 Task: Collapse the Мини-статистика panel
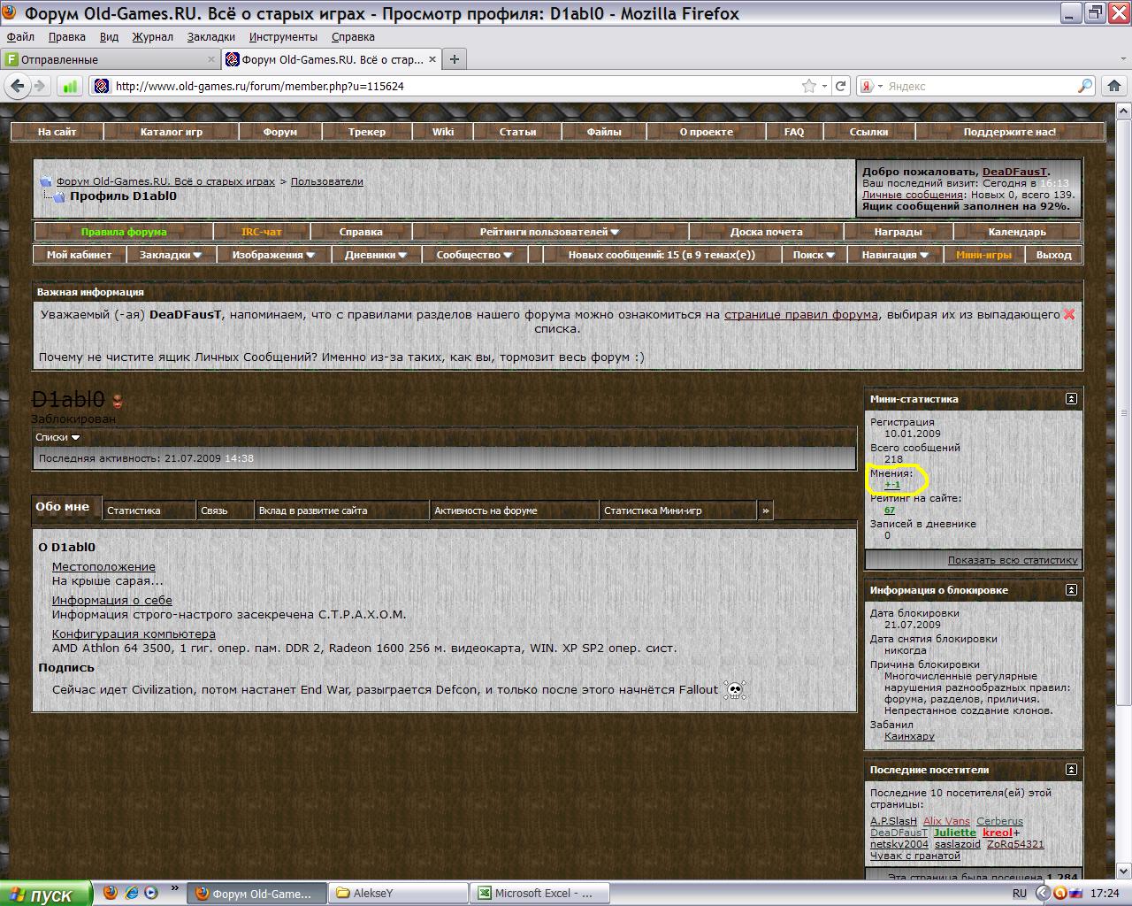coord(1071,399)
